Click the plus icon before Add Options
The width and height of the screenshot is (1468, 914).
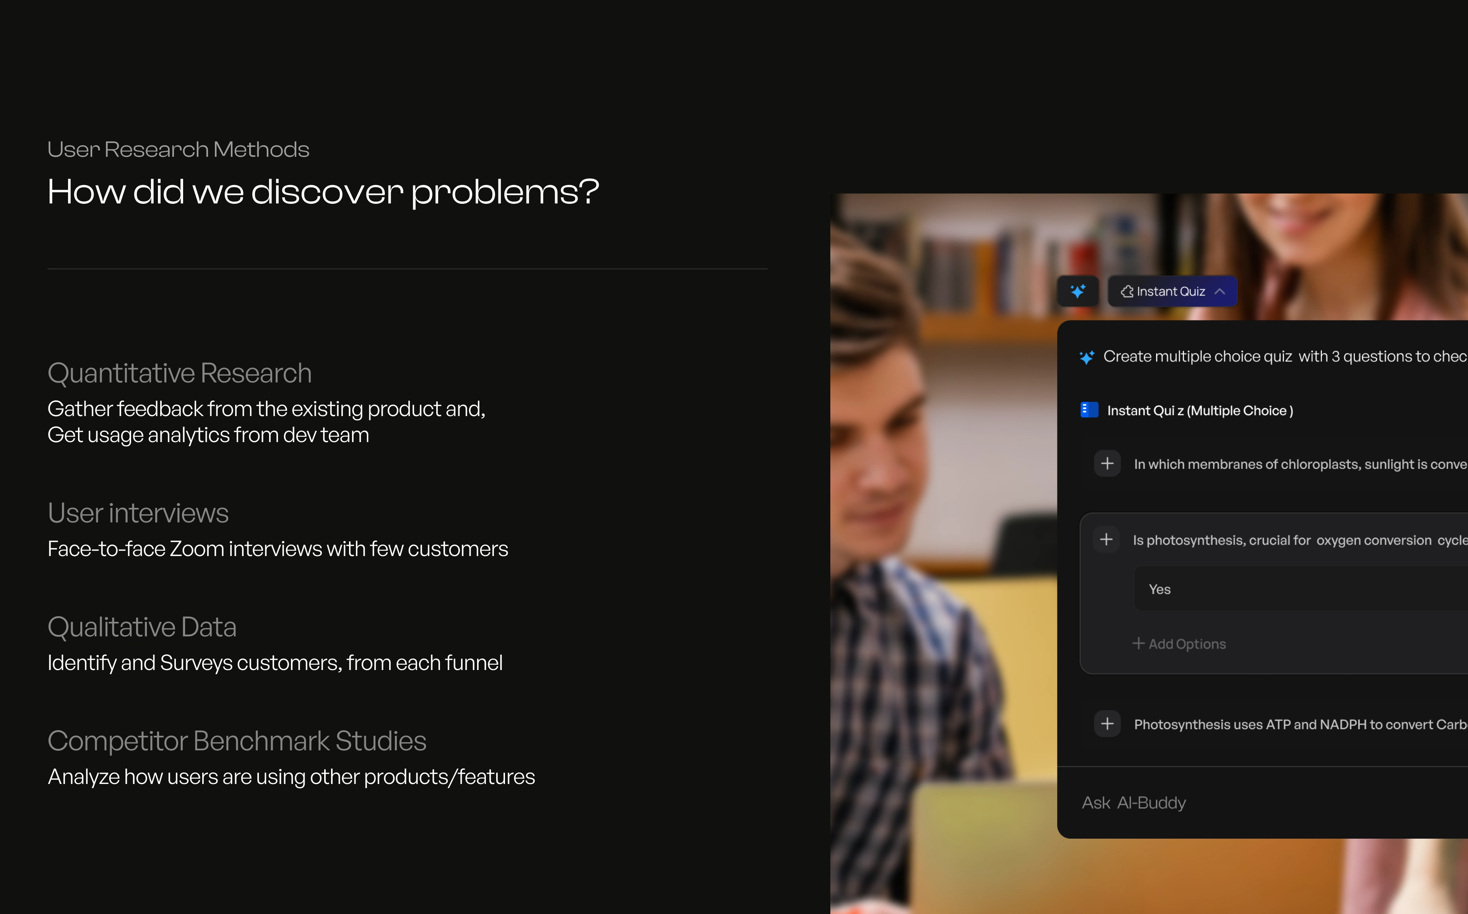[1138, 643]
